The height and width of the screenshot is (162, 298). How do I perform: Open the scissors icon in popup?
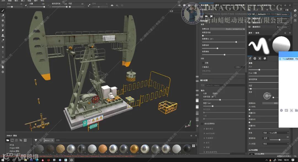point(291,110)
